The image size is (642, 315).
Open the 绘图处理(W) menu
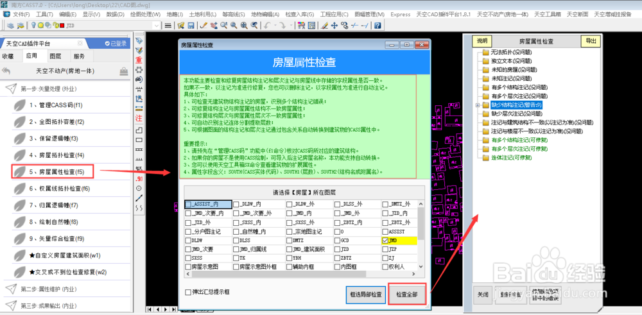click(x=145, y=14)
